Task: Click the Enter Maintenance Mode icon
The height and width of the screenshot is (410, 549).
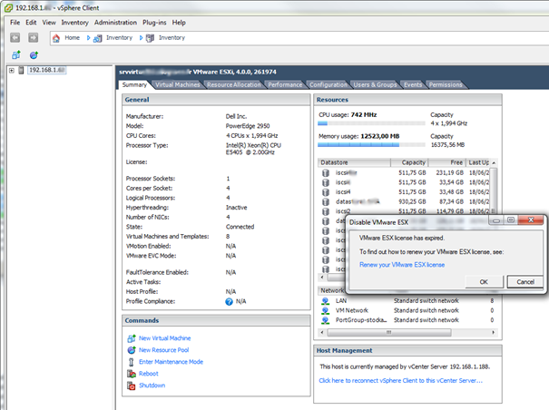Action: click(x=132, y=362)
